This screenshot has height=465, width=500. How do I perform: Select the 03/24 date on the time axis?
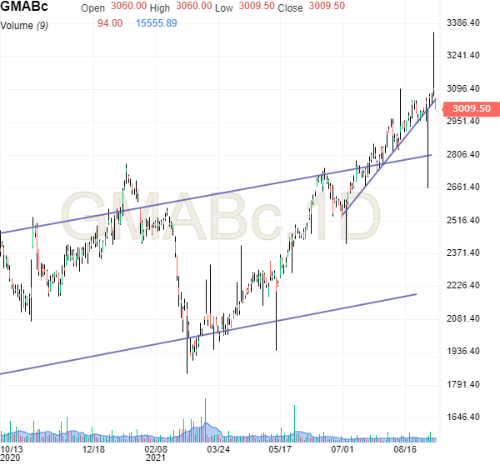(x=218, y=448)
